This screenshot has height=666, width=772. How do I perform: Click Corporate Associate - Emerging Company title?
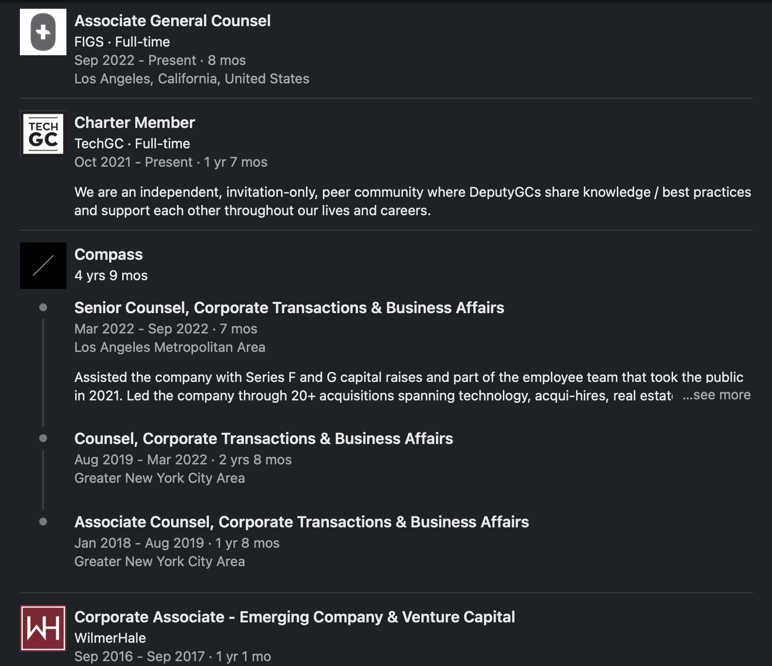pyautogui.click(x=294, y=617)
